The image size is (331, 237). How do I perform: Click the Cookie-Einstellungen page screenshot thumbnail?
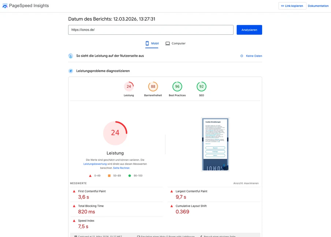point(215,144)
